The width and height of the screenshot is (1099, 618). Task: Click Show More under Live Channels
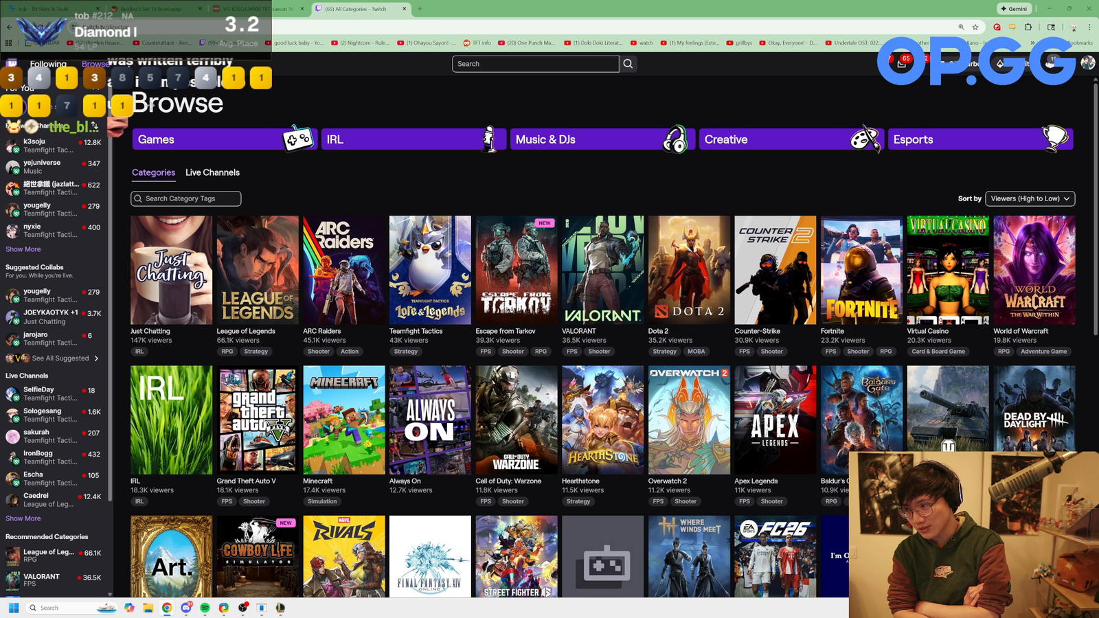(23, 518)
